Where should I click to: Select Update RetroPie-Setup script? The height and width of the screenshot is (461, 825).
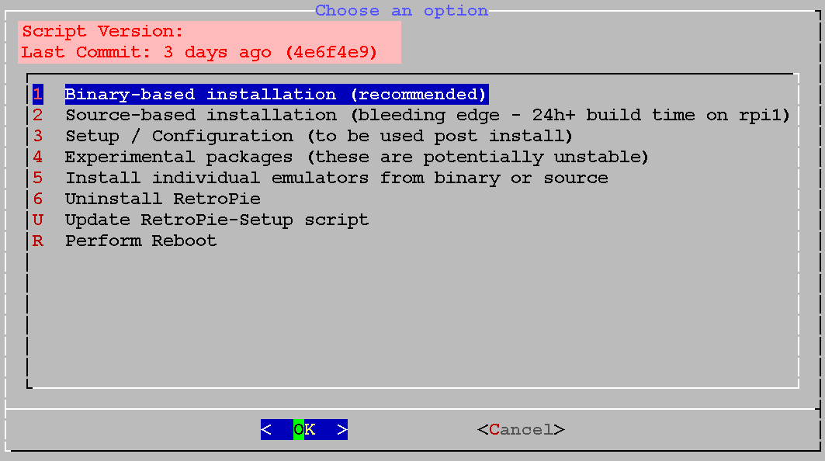217,220
